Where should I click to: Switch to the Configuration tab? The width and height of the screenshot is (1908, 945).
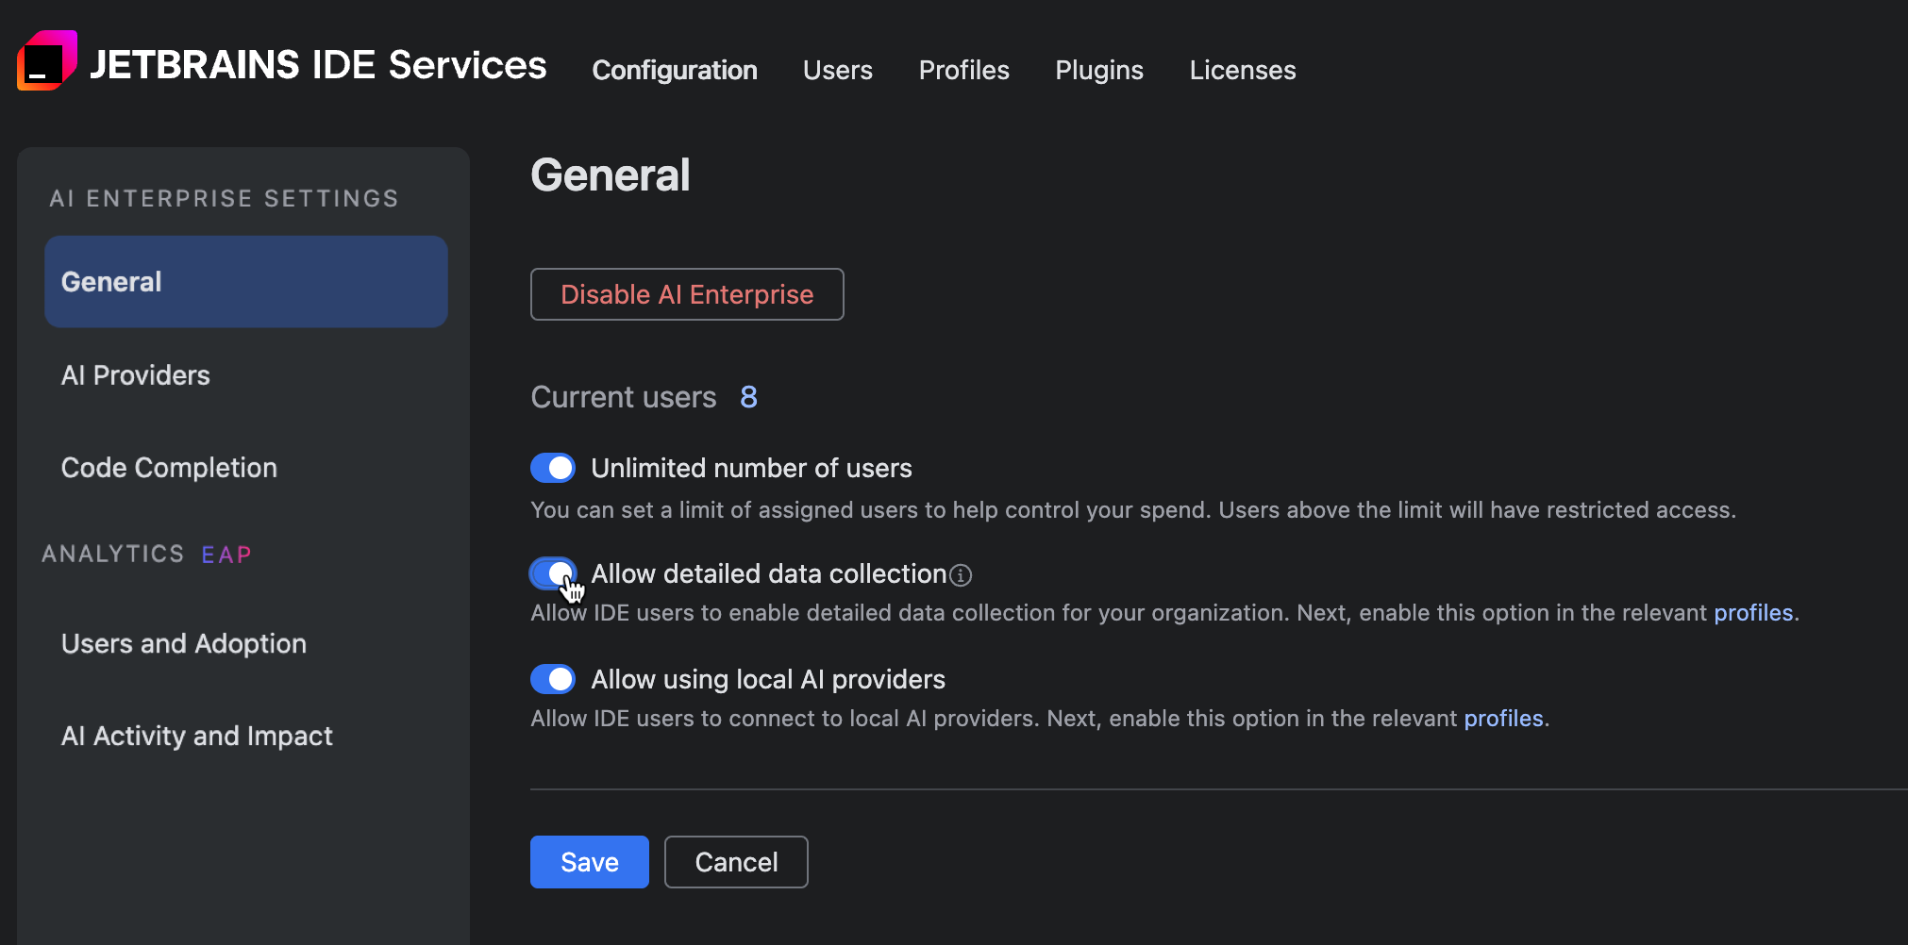[675, 70]
